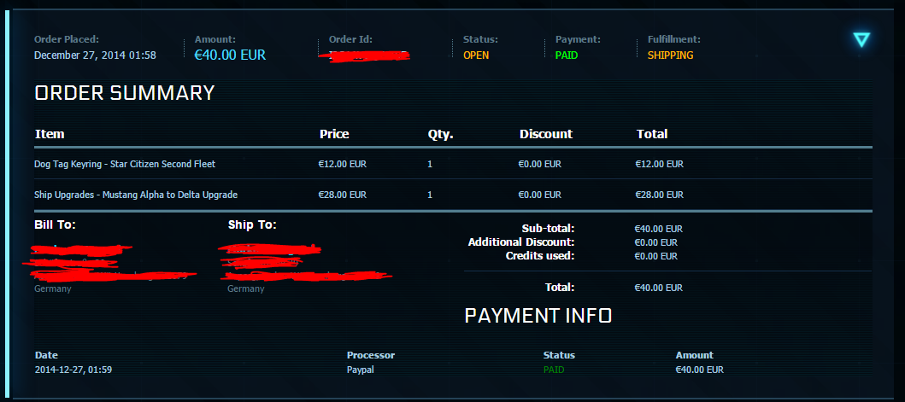Click the Price column header

[334, 134]
